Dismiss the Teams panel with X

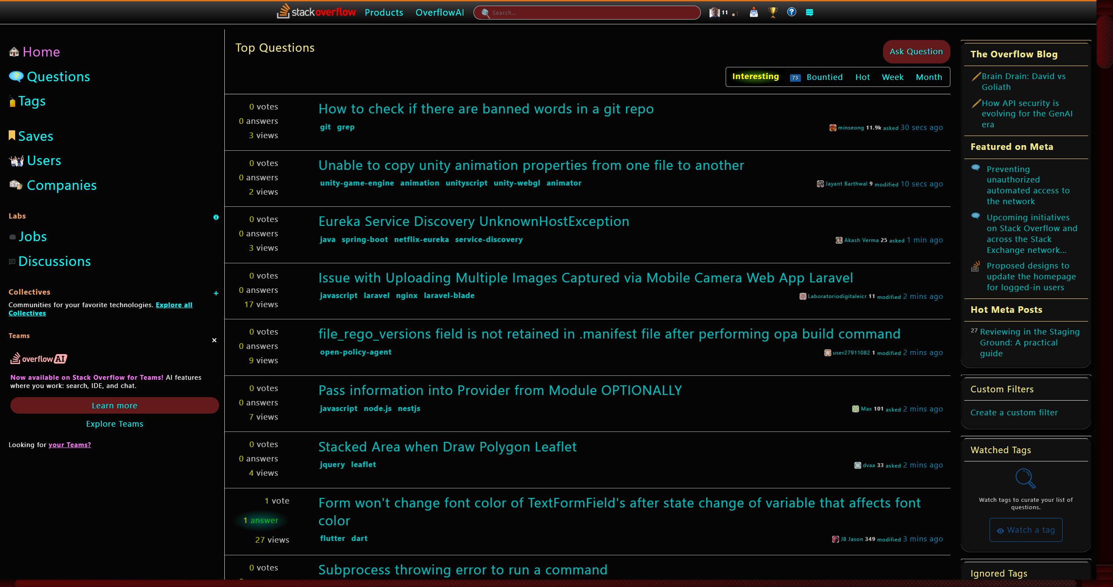(x=214, y=340)
